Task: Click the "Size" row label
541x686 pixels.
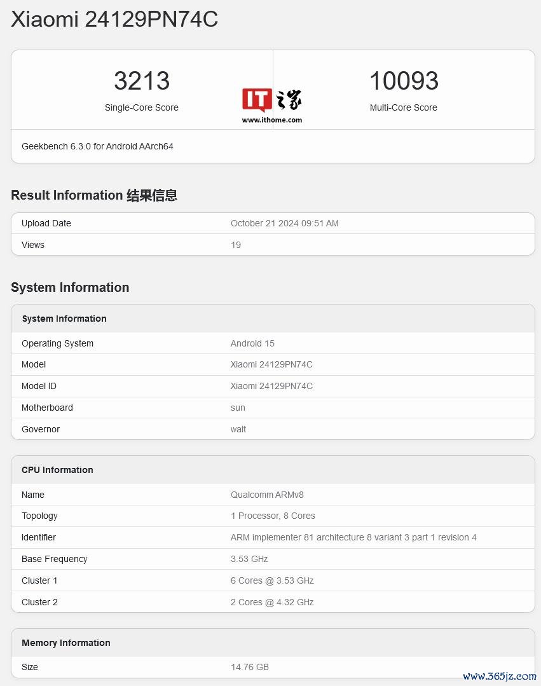Action: point(30,667)
